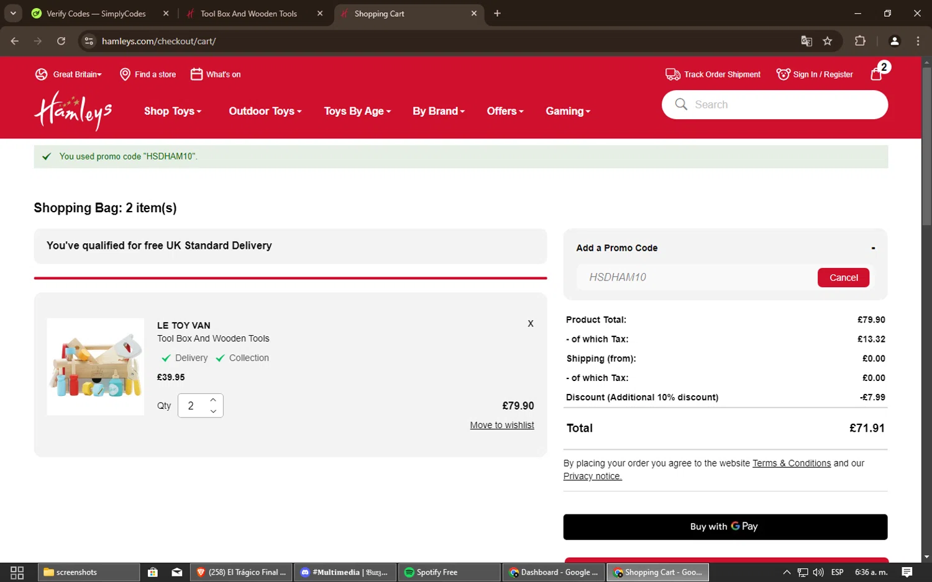Click the Sign In / Register bear icon

click(x=783, y=74)
